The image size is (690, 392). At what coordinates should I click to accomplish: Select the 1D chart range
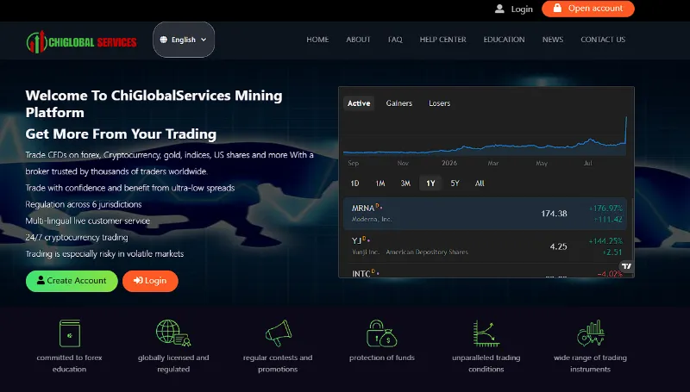(x=354, y=184)
